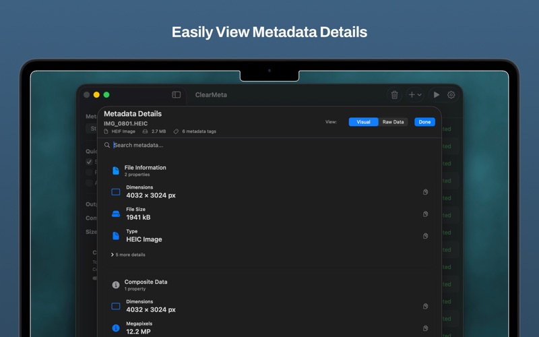Viewport: 539px width, 337px height.
Task: Click the HEIF Image label
Action: (123, 131)
